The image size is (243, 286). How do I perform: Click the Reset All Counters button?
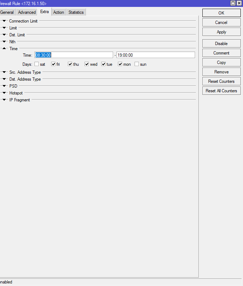(x=221, y=91)
